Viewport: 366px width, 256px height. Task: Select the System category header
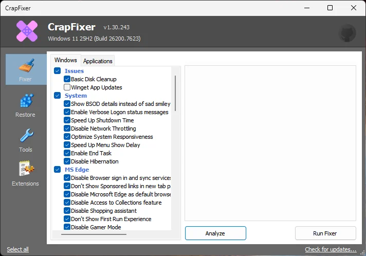click(76, 96)
